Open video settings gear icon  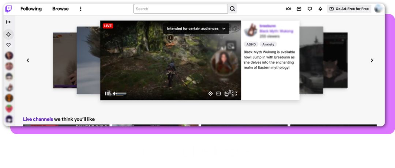[x=210, y=94]
